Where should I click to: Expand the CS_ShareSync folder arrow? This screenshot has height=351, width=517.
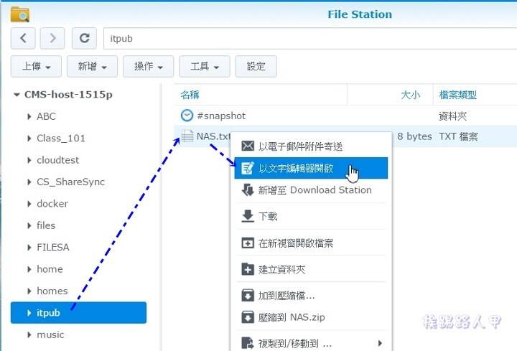(29, 182)
